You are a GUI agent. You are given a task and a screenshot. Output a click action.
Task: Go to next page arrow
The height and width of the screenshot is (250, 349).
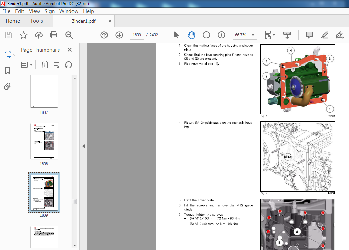point(119,35)
